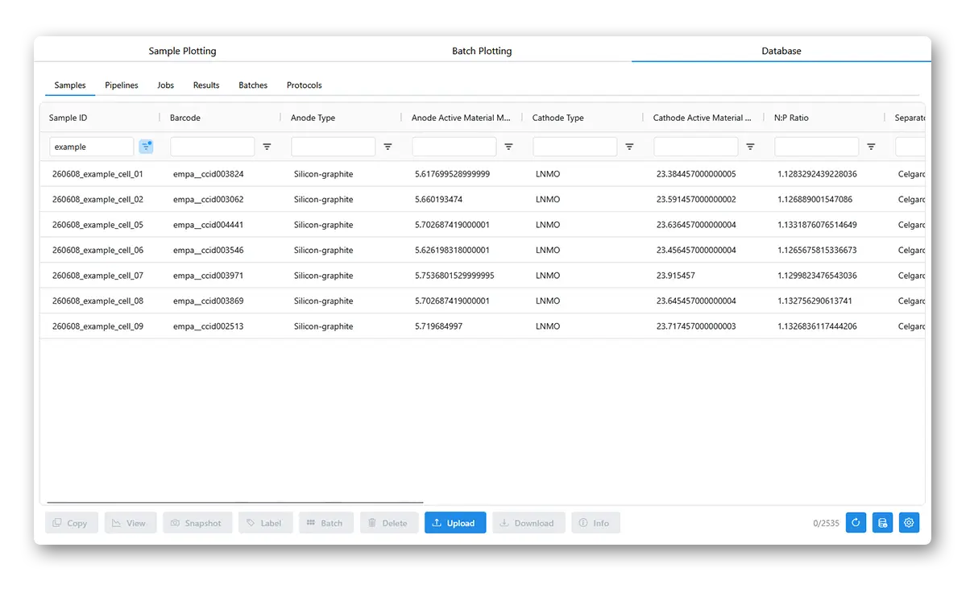The image size is (974, 589).
Task: Click the View button
Action: (x=131, y=523)
